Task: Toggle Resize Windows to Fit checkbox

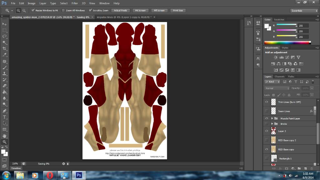Action: [x=33, y=10]
